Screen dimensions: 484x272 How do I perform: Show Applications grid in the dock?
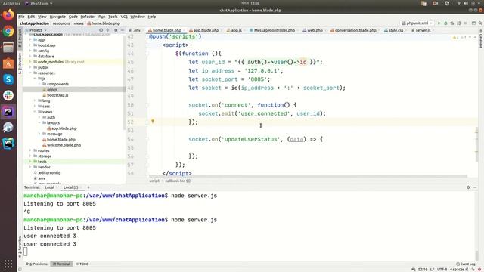point(8,264)
